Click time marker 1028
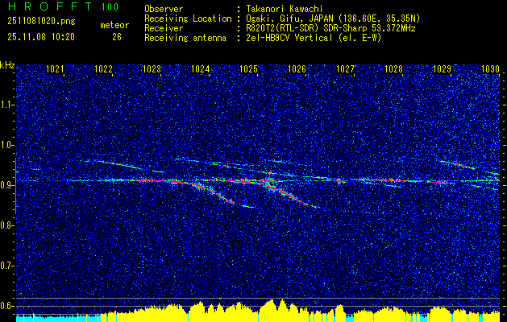This screenshot has height=322, width=507. coord(394,68)
